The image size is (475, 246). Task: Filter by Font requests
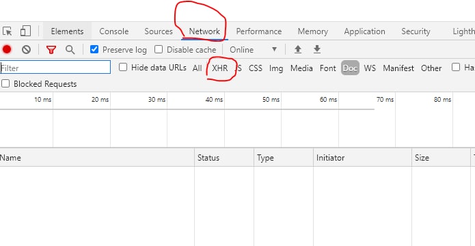click(x=328, y=68)
